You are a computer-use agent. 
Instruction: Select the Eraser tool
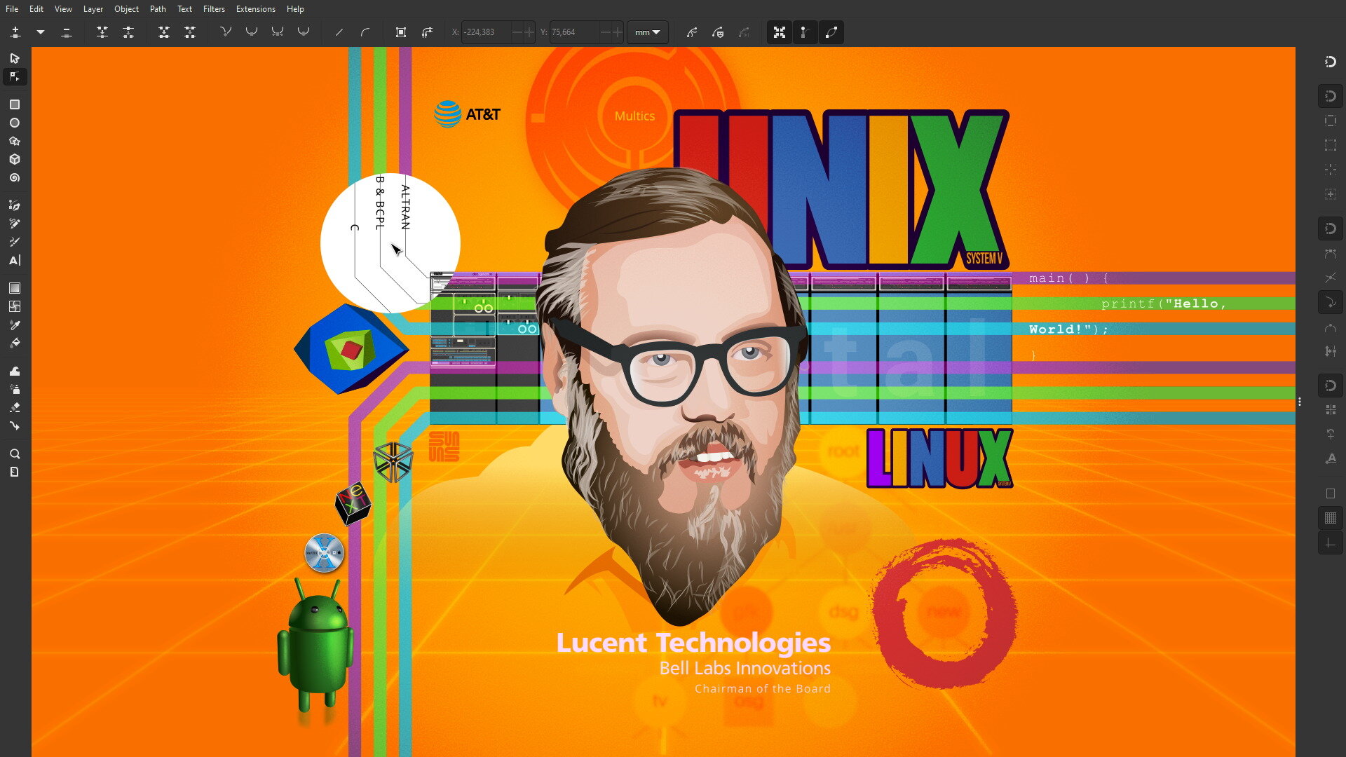(x=15, y=407)
